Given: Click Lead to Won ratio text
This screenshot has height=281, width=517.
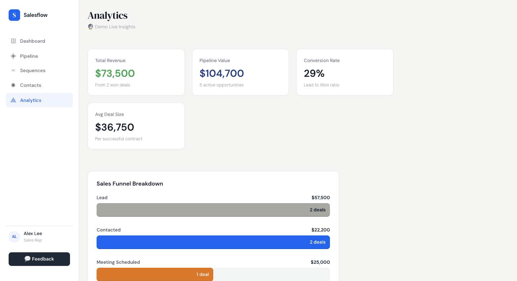Looking at the screenshot, I should pyautogui.click(x=321, y=85).
